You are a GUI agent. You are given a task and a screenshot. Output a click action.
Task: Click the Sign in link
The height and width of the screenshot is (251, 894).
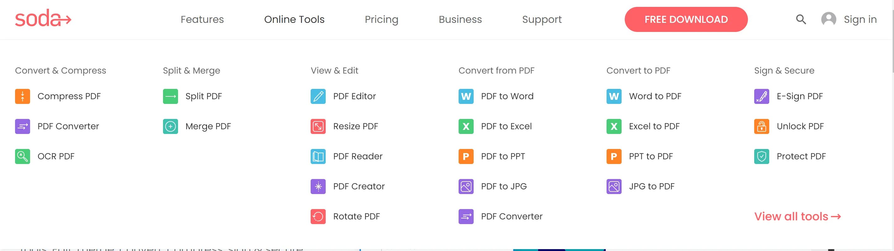coord(860,19)
